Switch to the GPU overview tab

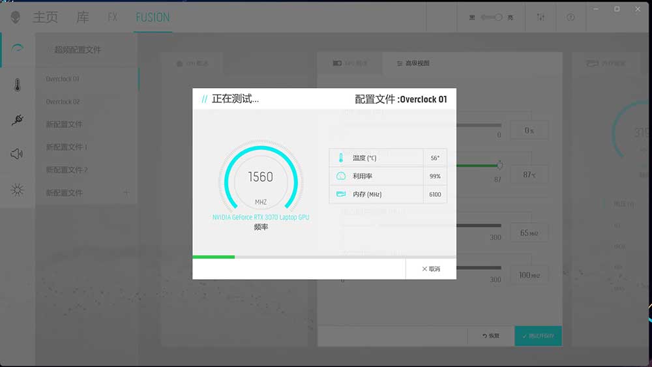pos(350,63)
